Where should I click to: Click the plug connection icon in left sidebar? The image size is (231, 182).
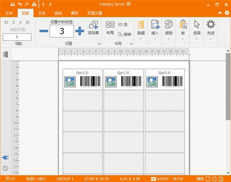tap(5, 158)
